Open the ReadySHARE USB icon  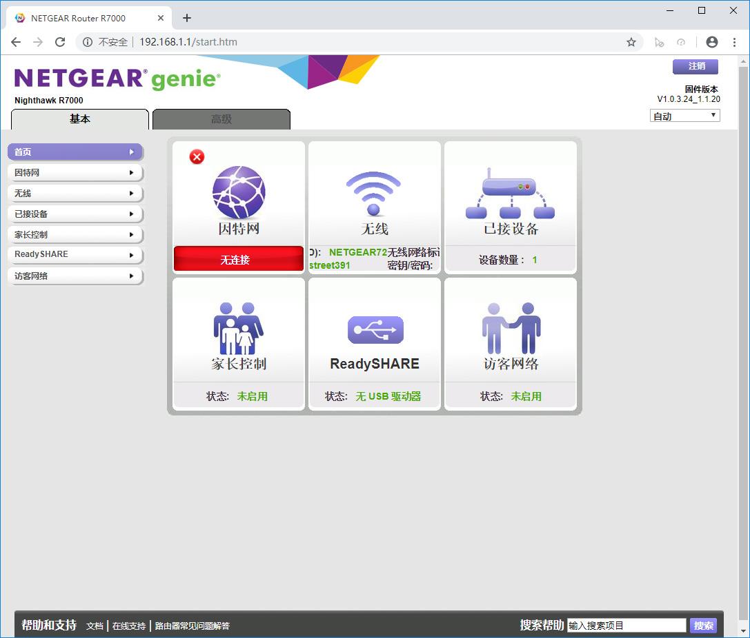[x=375, y=330]
